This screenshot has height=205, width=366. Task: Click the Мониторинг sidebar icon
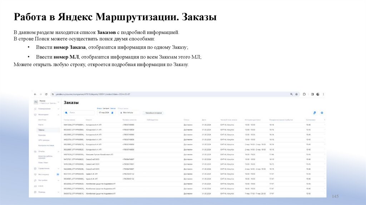click(35, 115)
